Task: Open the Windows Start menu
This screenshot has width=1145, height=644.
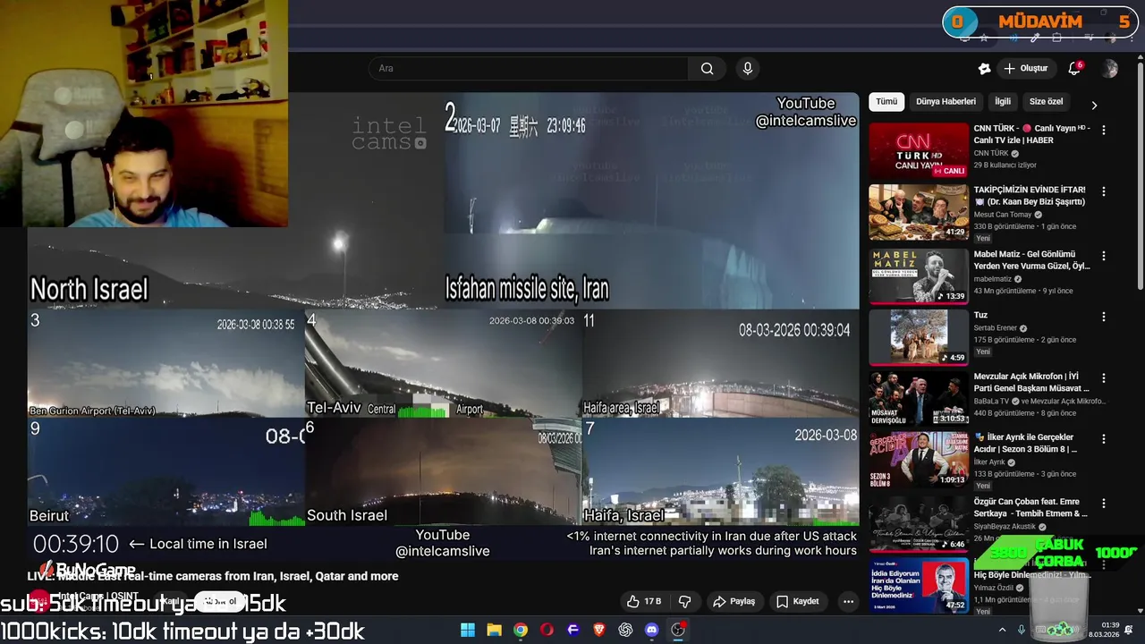Action: (468, 630)
